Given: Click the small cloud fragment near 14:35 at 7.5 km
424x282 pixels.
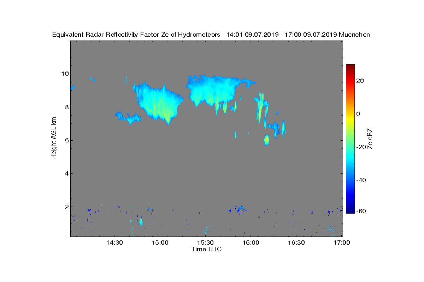Looking at the screenshot, I should pos(128,117).
